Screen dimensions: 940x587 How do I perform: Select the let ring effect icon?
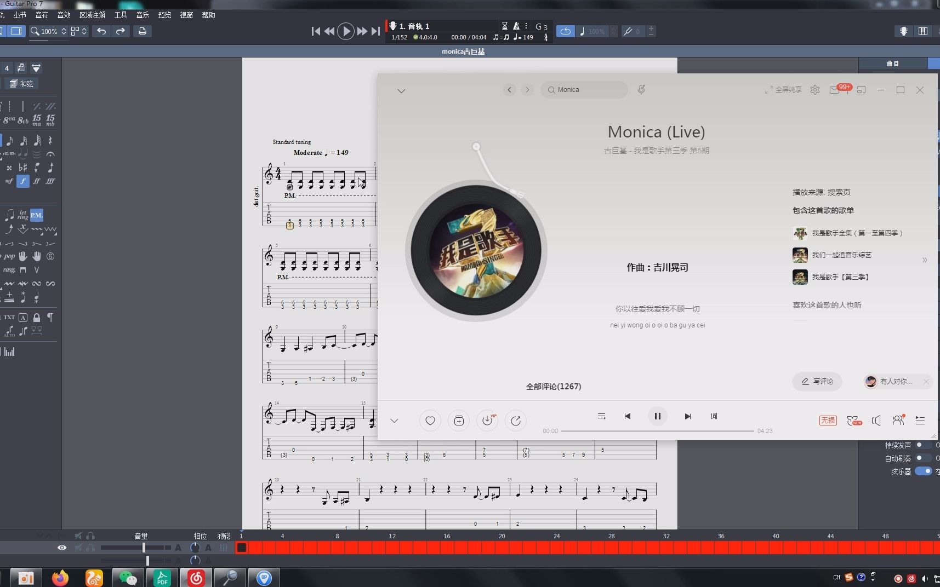[23, 215]
